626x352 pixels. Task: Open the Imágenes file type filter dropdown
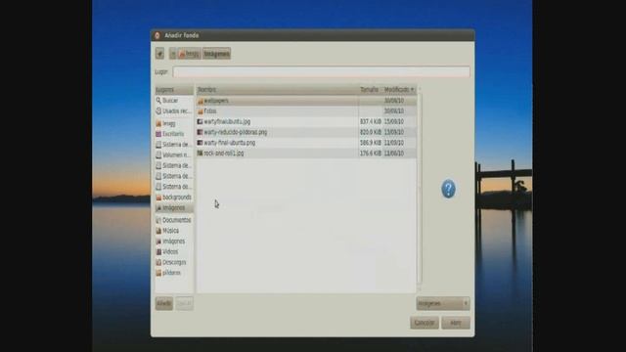443,304
